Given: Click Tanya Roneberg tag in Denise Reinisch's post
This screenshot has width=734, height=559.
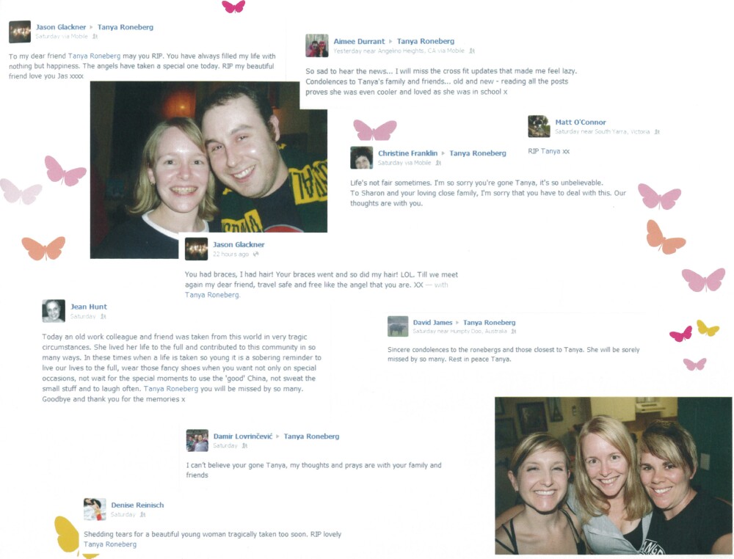Looking at the screenshot, I should coord(110,544).
